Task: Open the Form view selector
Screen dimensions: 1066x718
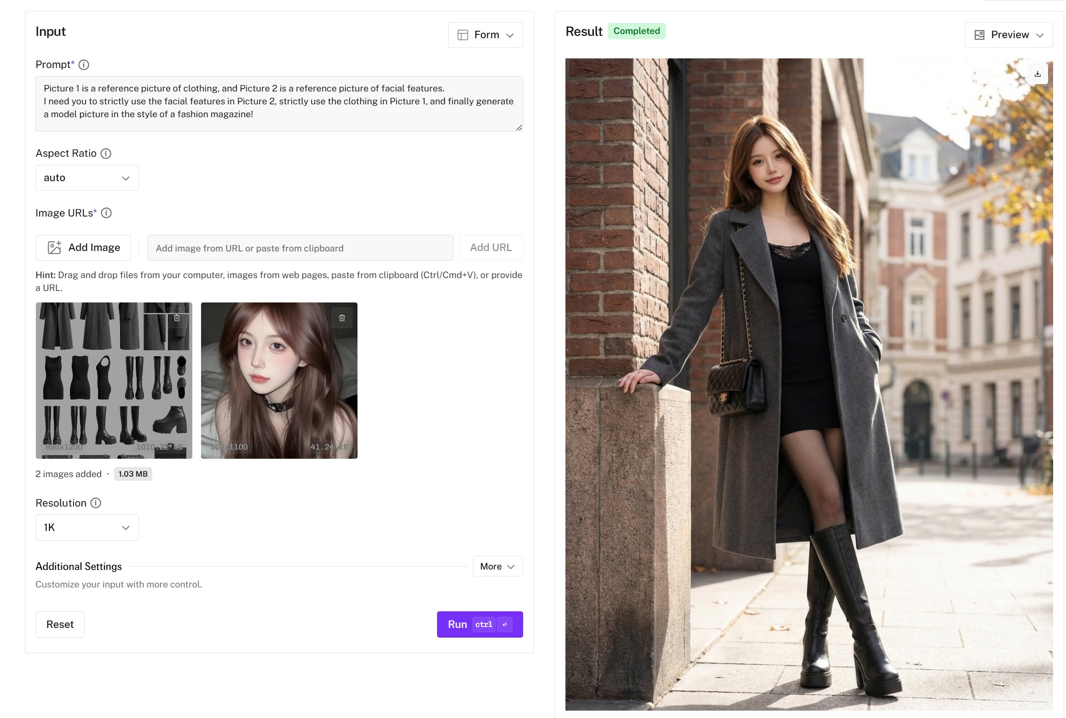Action: click(x=485, y=35)
